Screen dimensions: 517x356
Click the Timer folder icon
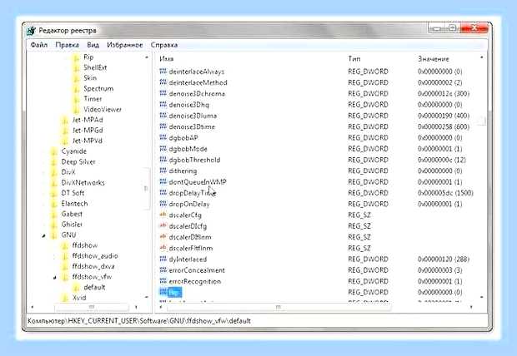[x=76, y=99]
